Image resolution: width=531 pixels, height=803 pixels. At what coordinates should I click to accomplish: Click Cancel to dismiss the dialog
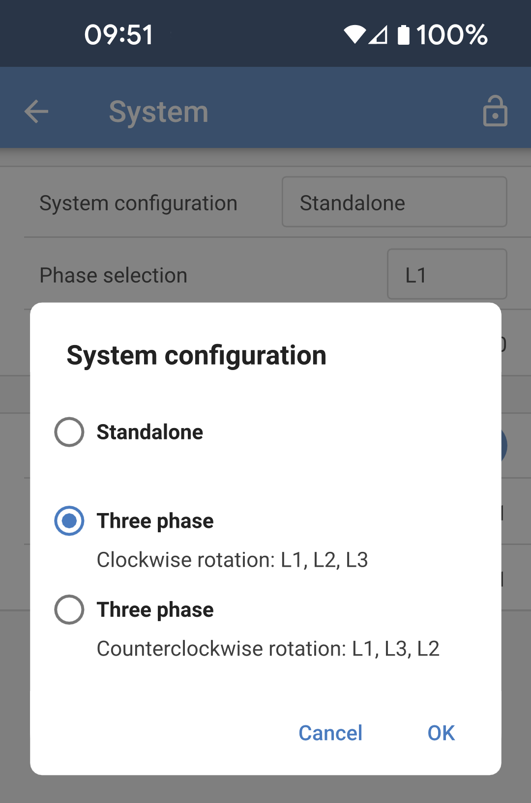(330, 732)
